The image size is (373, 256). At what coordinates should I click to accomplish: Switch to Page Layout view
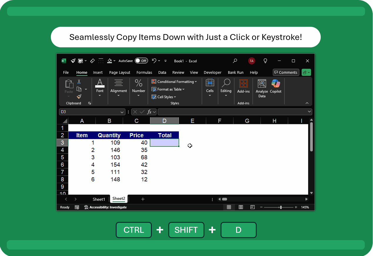pyautogui.click(x=241, y=207)
